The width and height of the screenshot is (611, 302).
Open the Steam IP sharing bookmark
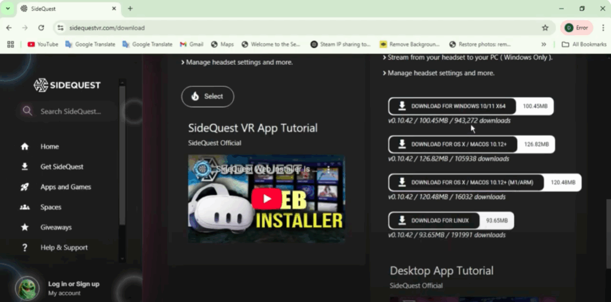pos(341,44)
